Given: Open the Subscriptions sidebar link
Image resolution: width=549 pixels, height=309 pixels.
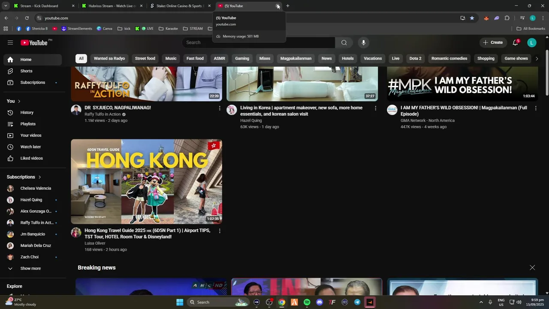Looking at the screenshot, I should [x=33, y=82].
